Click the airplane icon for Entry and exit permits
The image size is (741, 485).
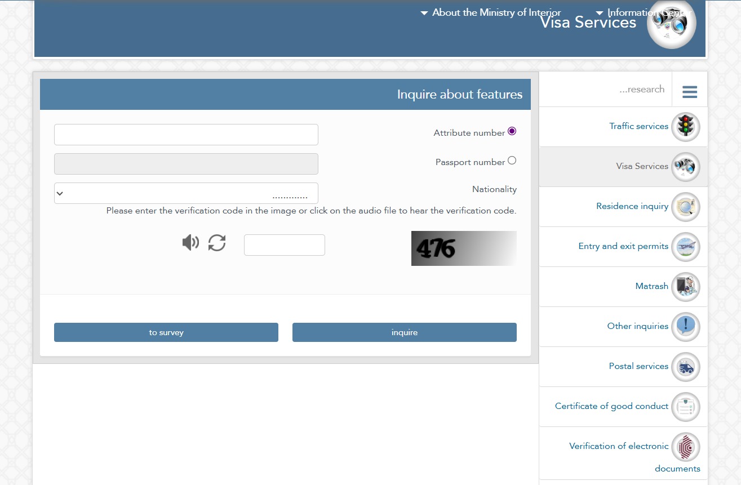(x=685, y=247)
